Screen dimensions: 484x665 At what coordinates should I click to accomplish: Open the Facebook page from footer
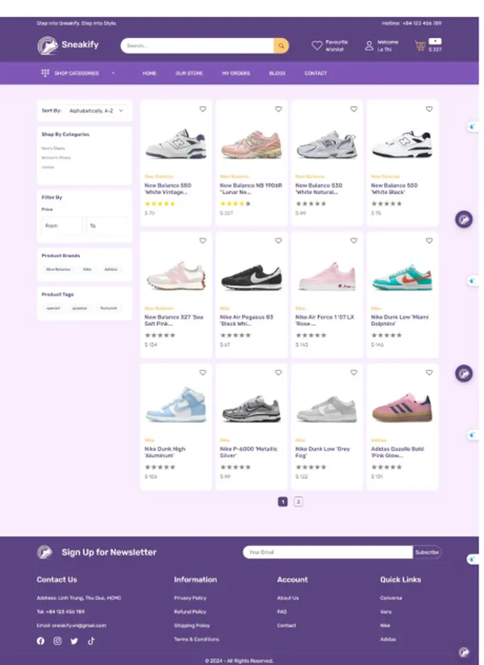point(41,641)
